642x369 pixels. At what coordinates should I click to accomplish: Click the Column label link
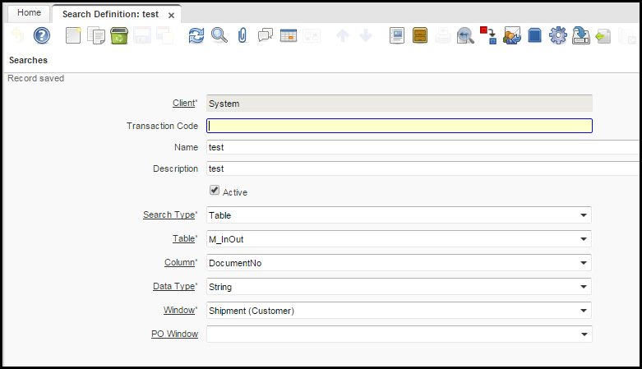[180, 262]
